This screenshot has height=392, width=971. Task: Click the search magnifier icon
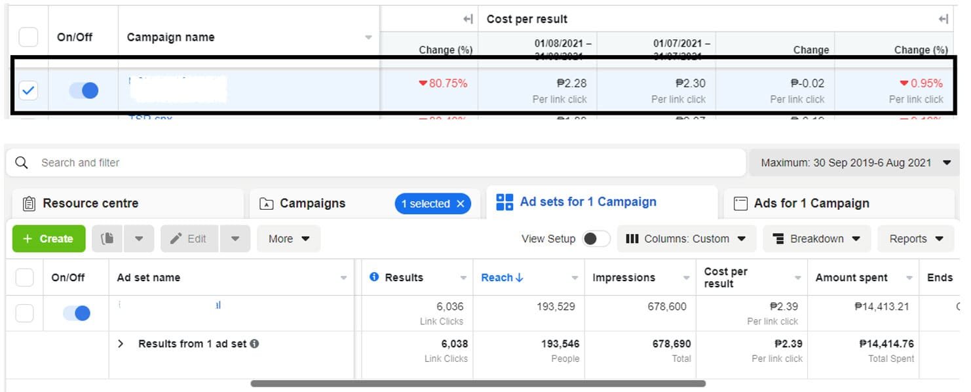point(22,163)
